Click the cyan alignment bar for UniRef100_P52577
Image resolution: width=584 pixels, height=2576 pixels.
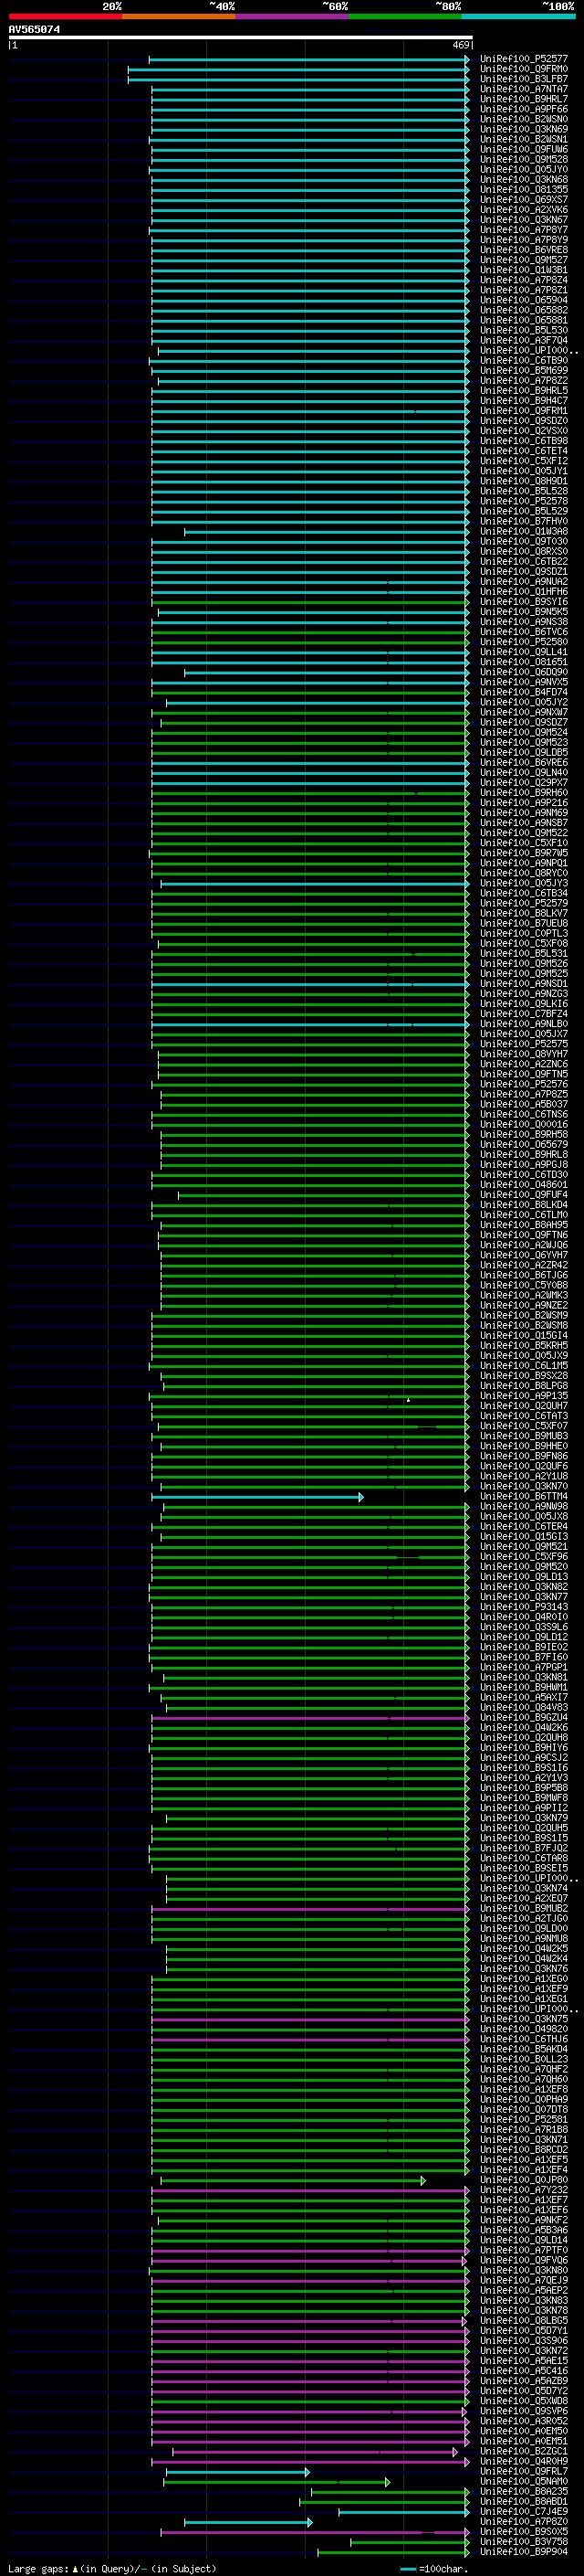(308, 59)
